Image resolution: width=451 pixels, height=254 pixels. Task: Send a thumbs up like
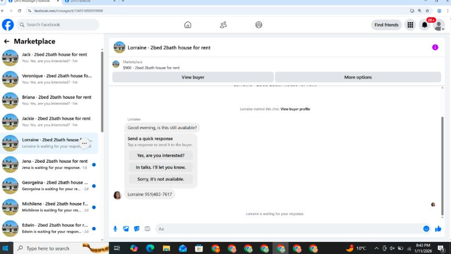[438, 229]
